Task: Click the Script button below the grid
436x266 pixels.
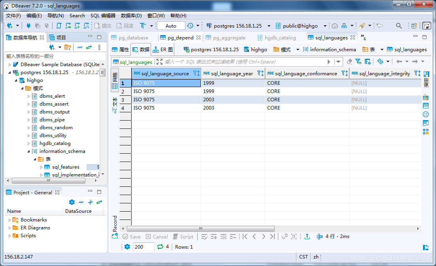Action: 183,236
